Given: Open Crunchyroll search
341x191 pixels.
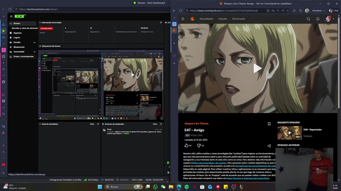Looking at the screenshot, I should pyautogui.click(x=308, y=19).
